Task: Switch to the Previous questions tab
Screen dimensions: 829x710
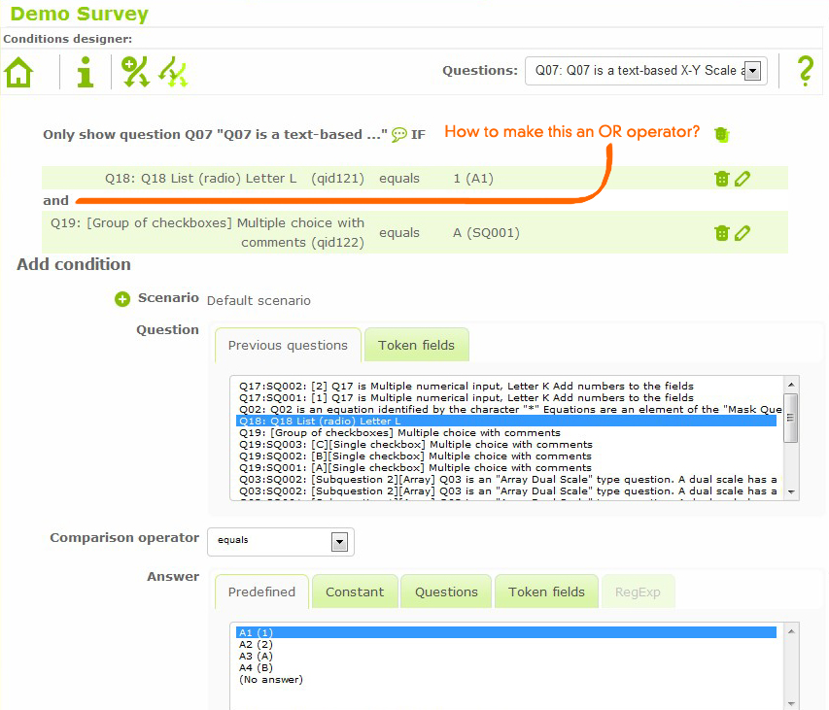Action: 288,346
